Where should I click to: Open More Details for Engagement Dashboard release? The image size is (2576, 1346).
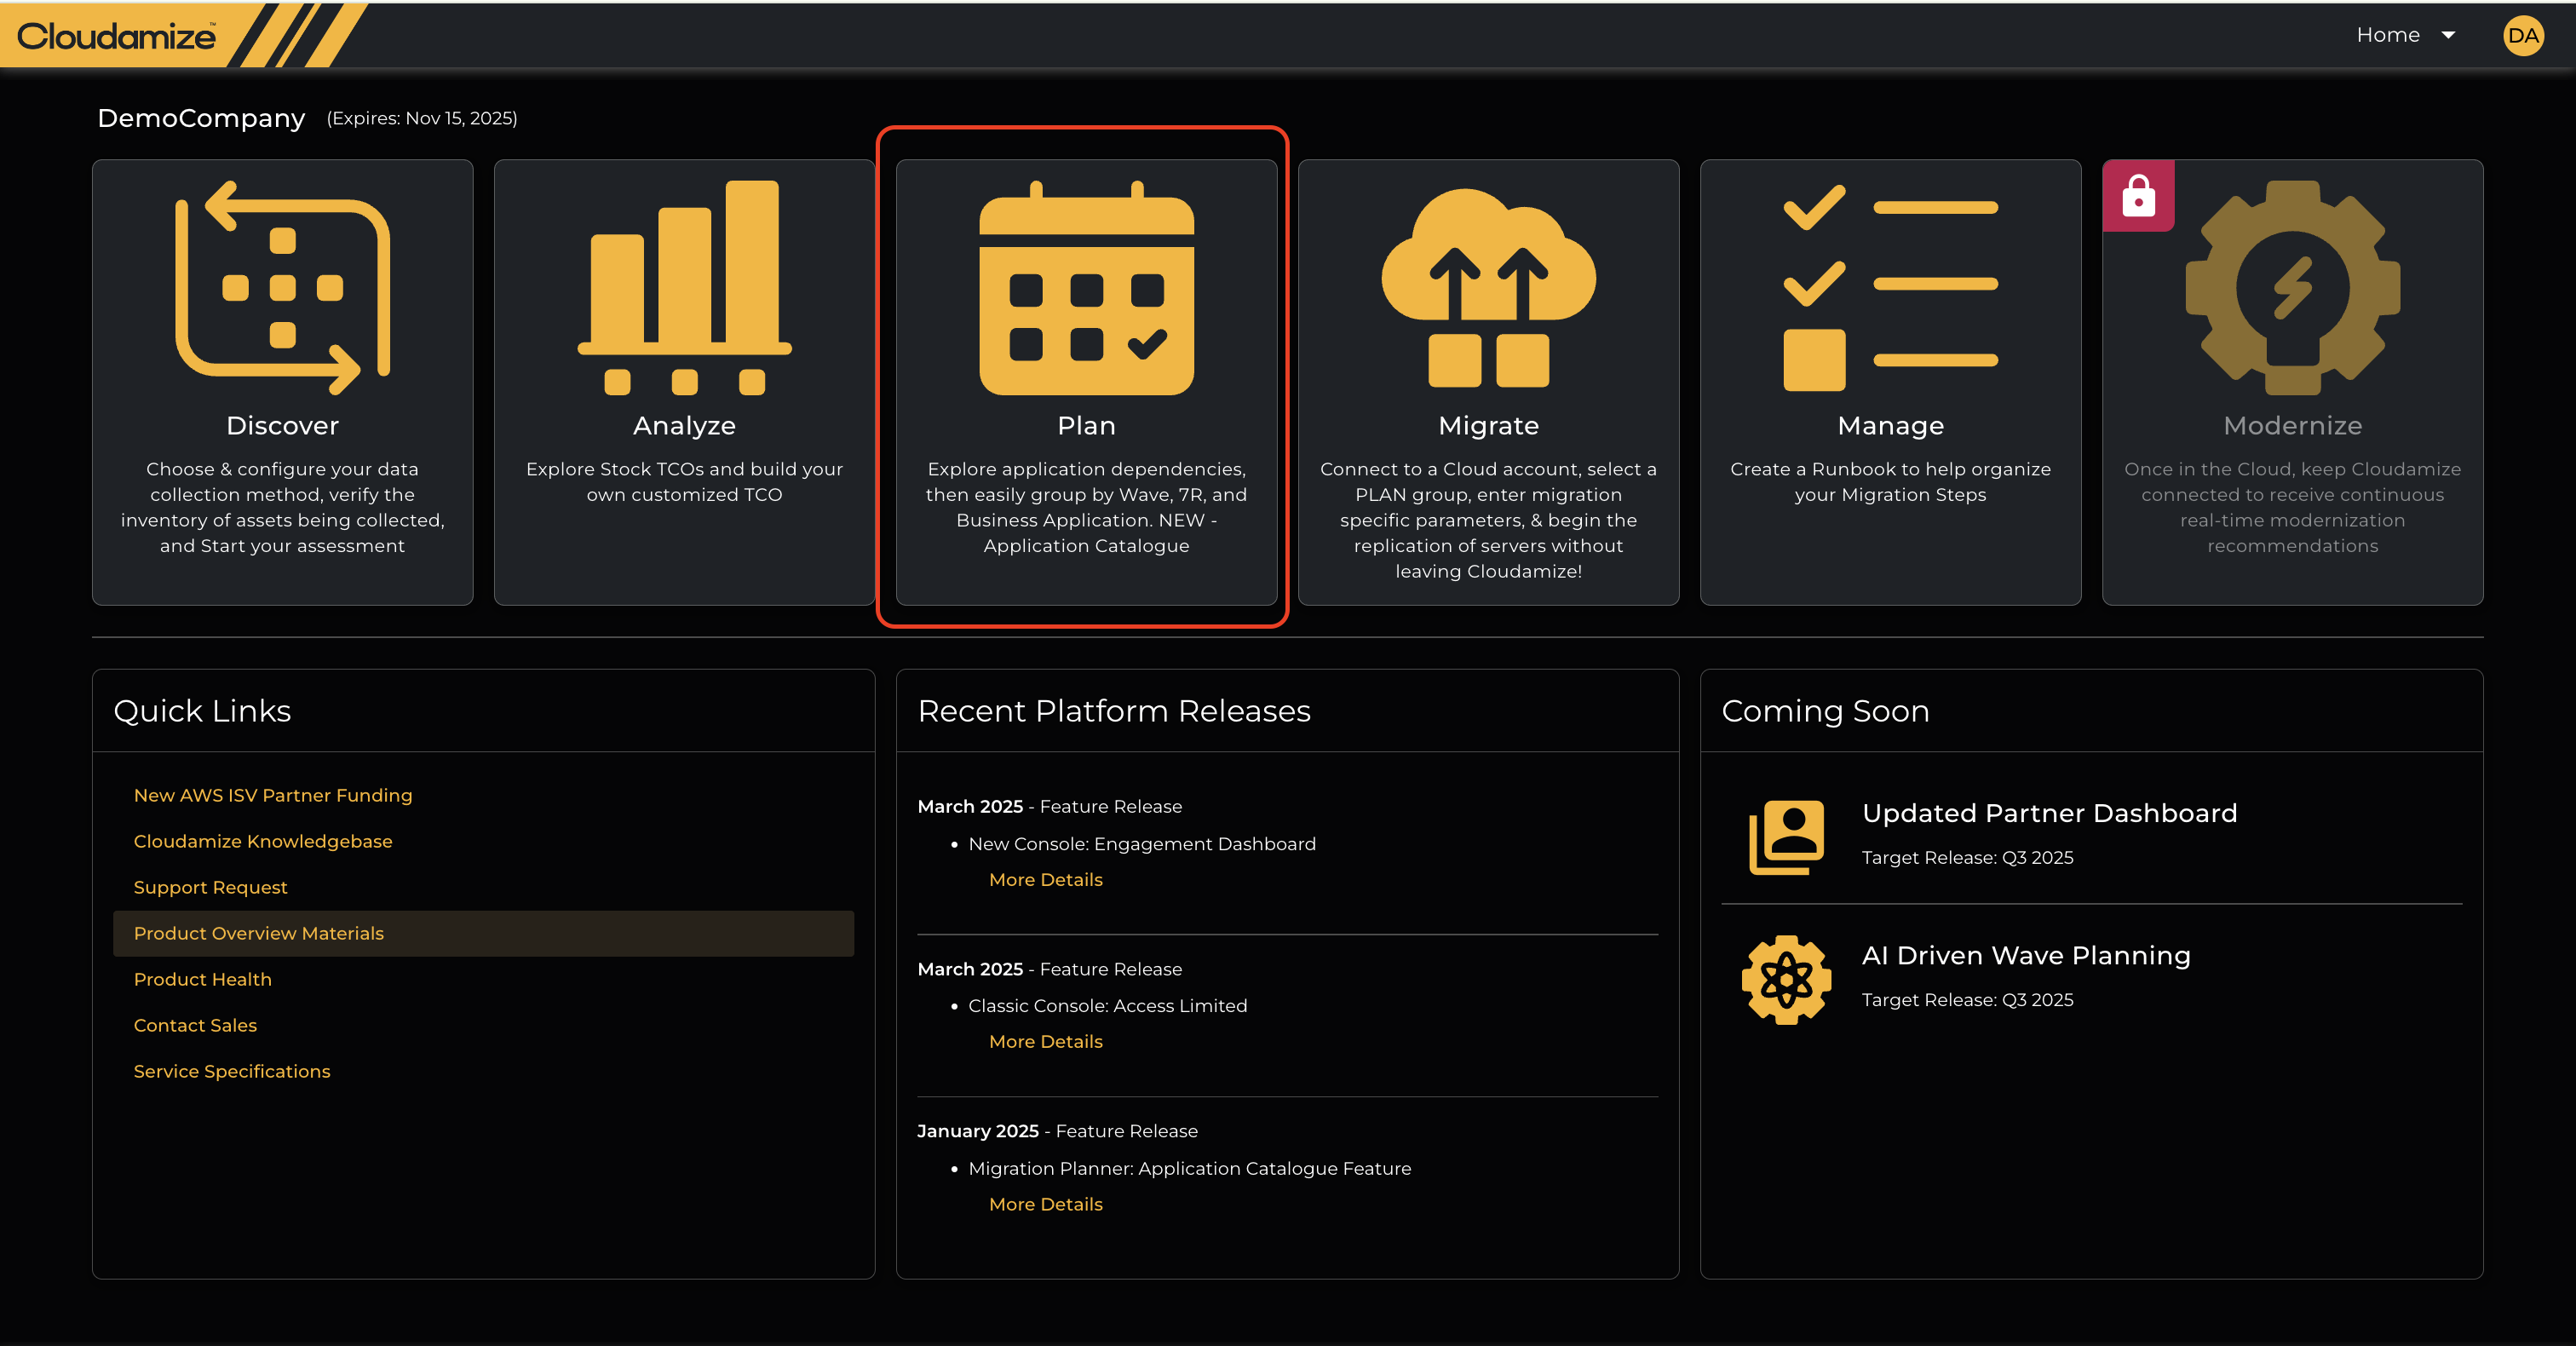[1045, 880]
